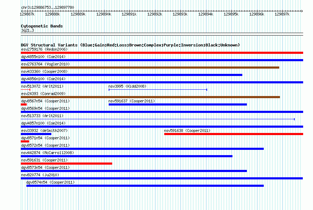This screenshot has height=210, width=313.
Task: Click ruler position 129889k
Action: coord(78,14)
